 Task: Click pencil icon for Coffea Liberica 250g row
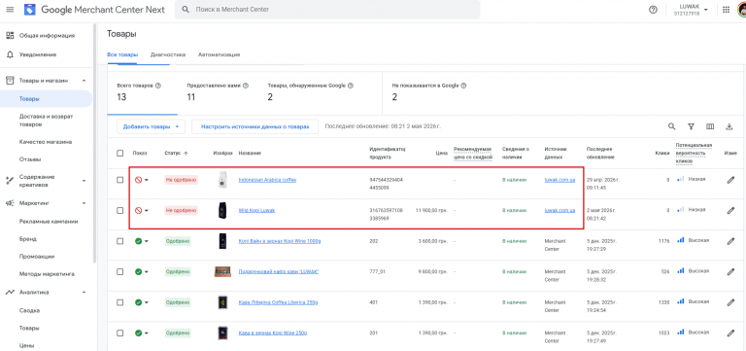[x=730, y=302]
